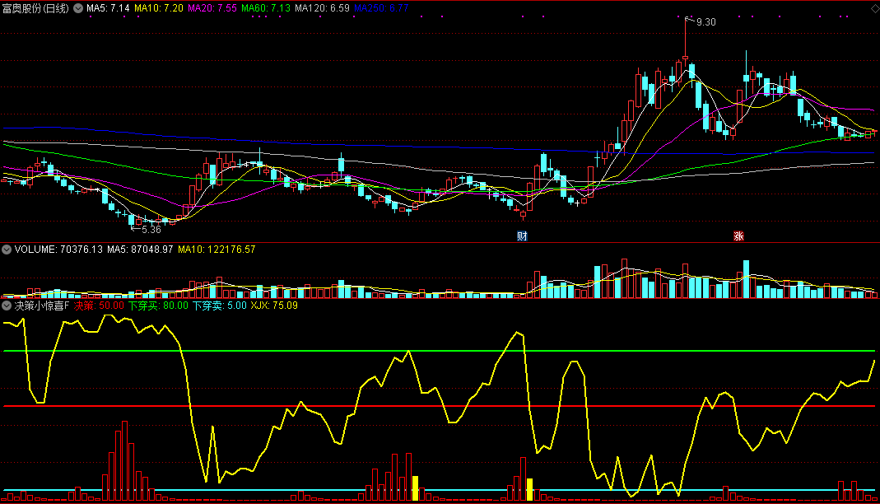Select the 下穿卖: 5.00 value
This screenshot has height=504, width=880.
(220, 306)
